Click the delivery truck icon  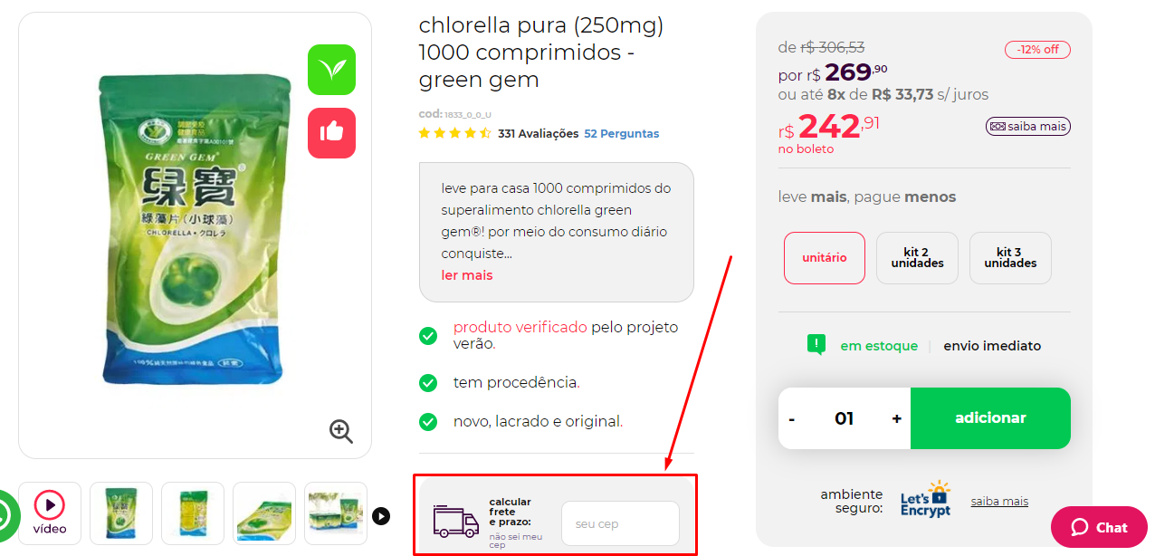click(x=456, y=520)
